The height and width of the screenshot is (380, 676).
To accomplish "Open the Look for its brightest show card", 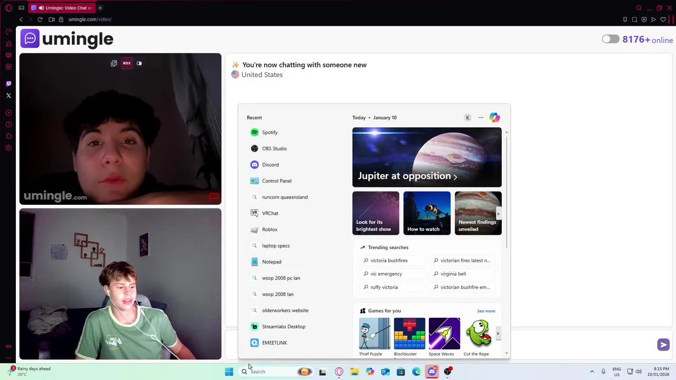I will coord(375,213).
